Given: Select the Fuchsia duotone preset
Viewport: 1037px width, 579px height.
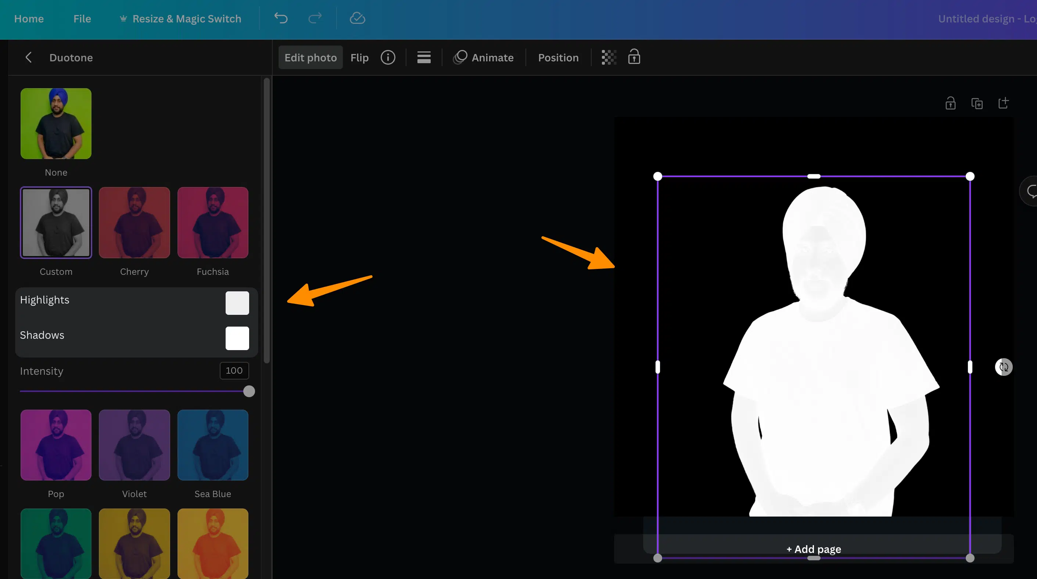Looking at the screenshot, I should [212, 222].
